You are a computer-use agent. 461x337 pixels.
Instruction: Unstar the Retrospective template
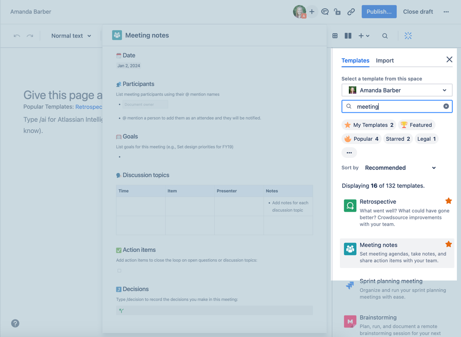coord(448,200)
